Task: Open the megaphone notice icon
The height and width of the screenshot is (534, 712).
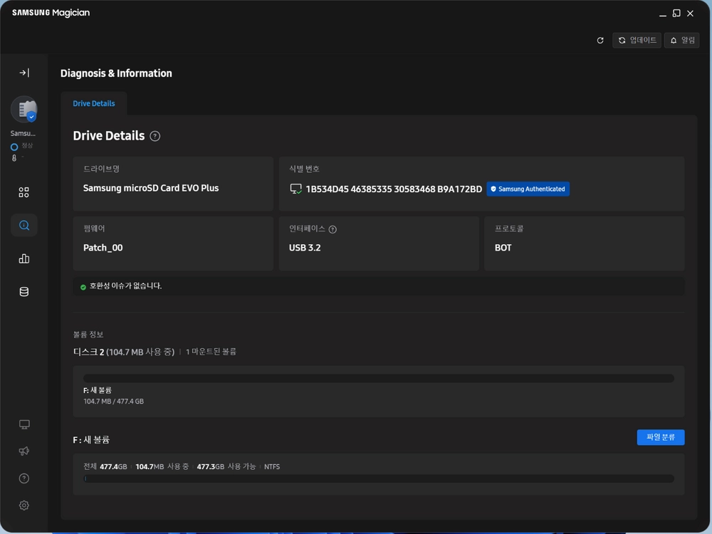Action: click(x=24, y=451)
